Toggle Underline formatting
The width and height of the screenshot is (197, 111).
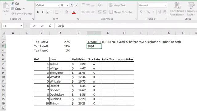(x=47, y=12)
